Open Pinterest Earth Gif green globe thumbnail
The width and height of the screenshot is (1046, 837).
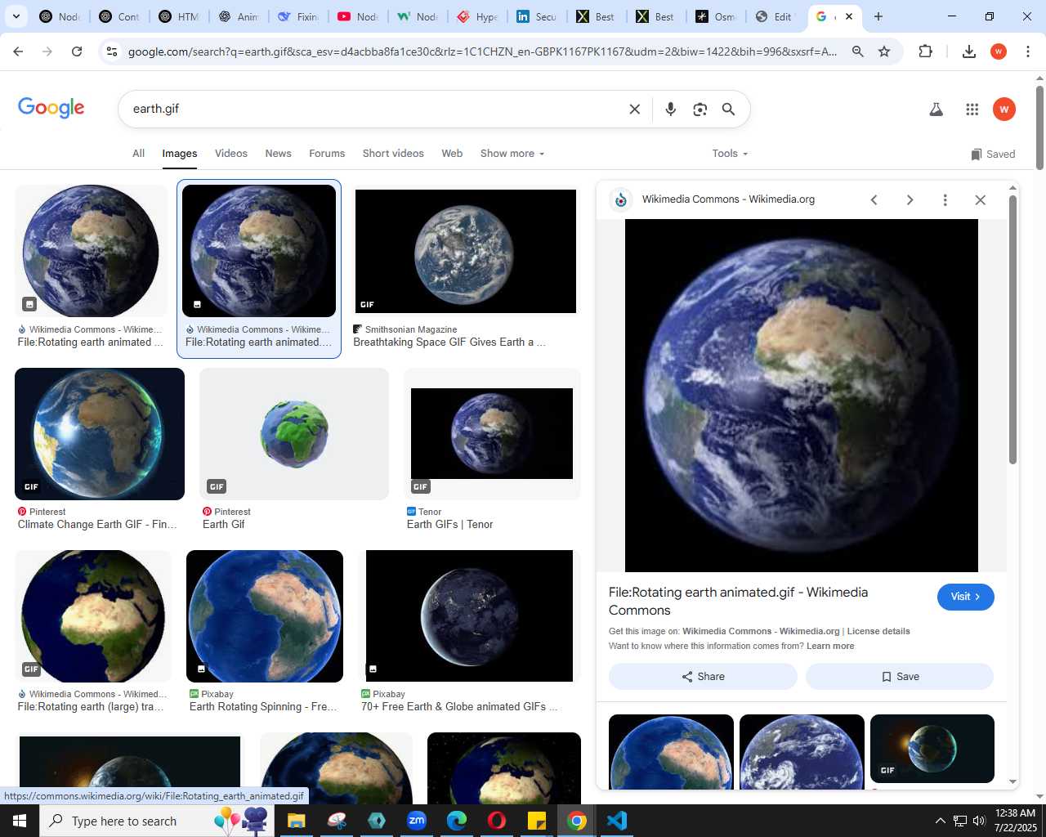pyautogui.click(x=294, y=434)
